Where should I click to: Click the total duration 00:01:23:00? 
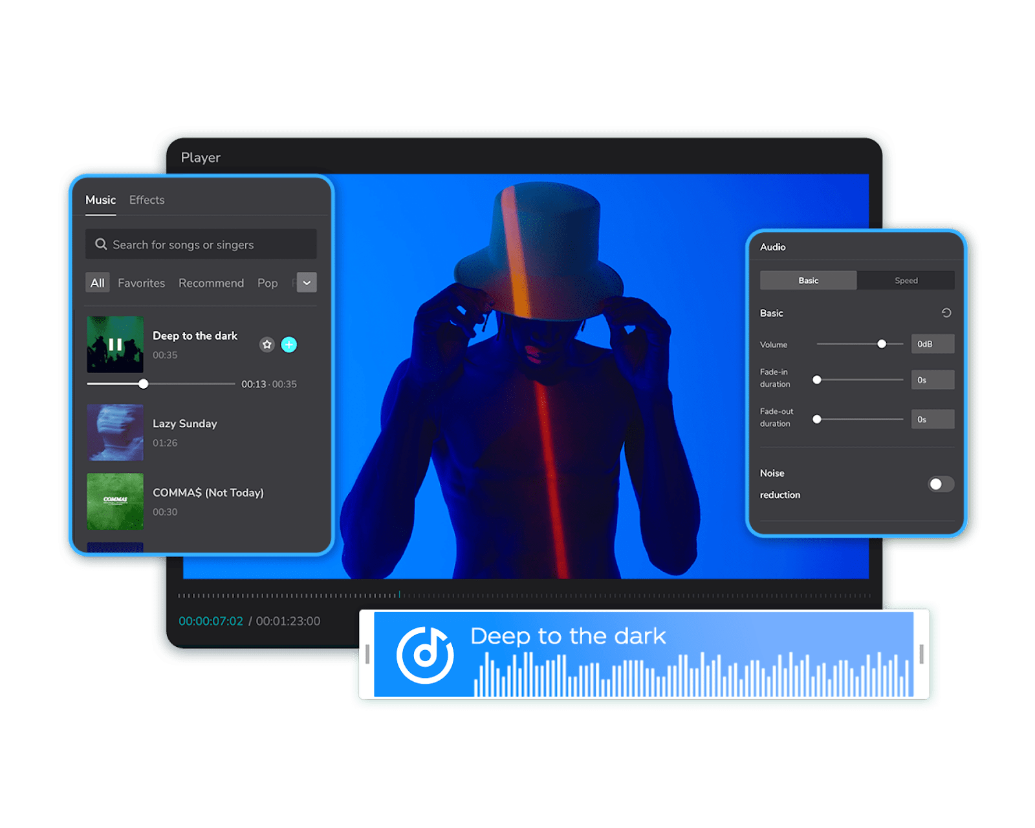(288, 621)
